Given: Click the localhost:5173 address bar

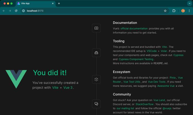Looking at the screenshot, I should [95, 11].
